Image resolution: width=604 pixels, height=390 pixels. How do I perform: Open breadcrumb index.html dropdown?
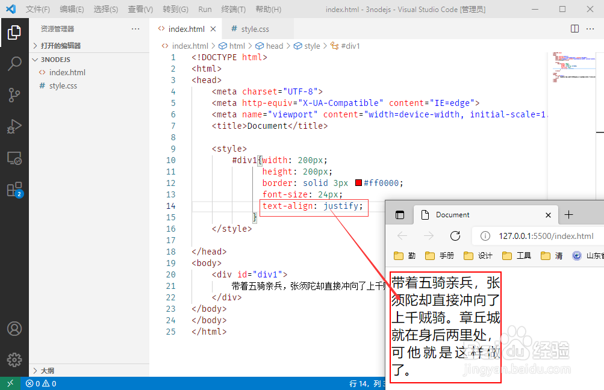185,46
